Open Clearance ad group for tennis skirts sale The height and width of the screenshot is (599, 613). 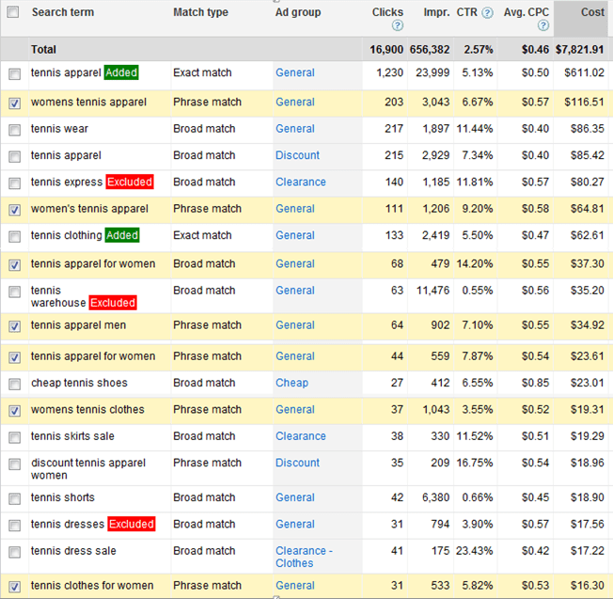pyautogui.click(x=301, y=436)
